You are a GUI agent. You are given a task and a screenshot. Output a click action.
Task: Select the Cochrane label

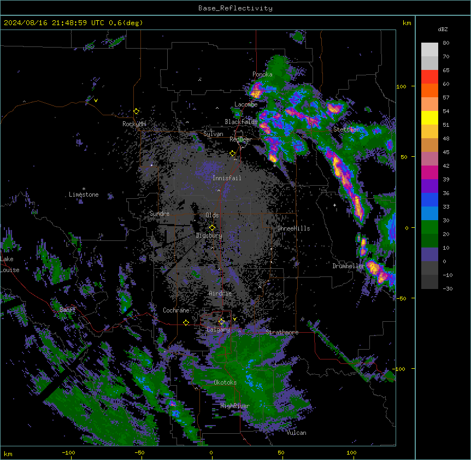point(176,310)
